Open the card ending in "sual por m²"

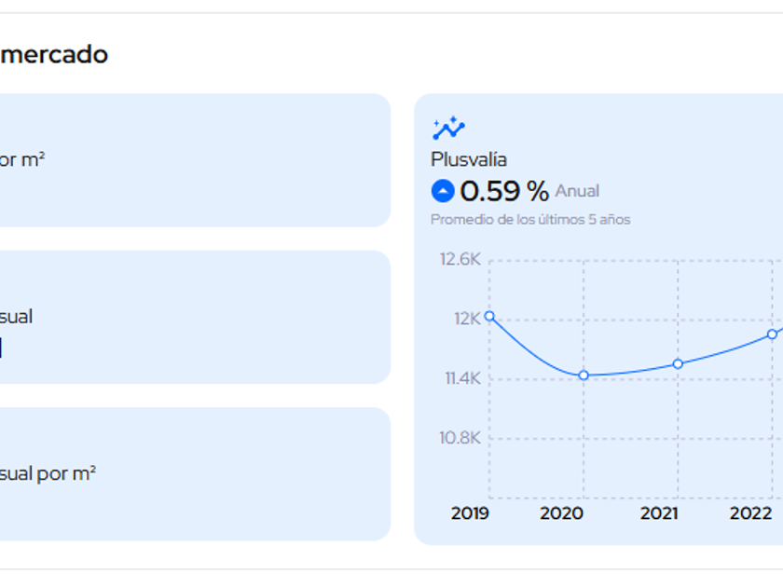pyautogui.click(x=186, y=473)
